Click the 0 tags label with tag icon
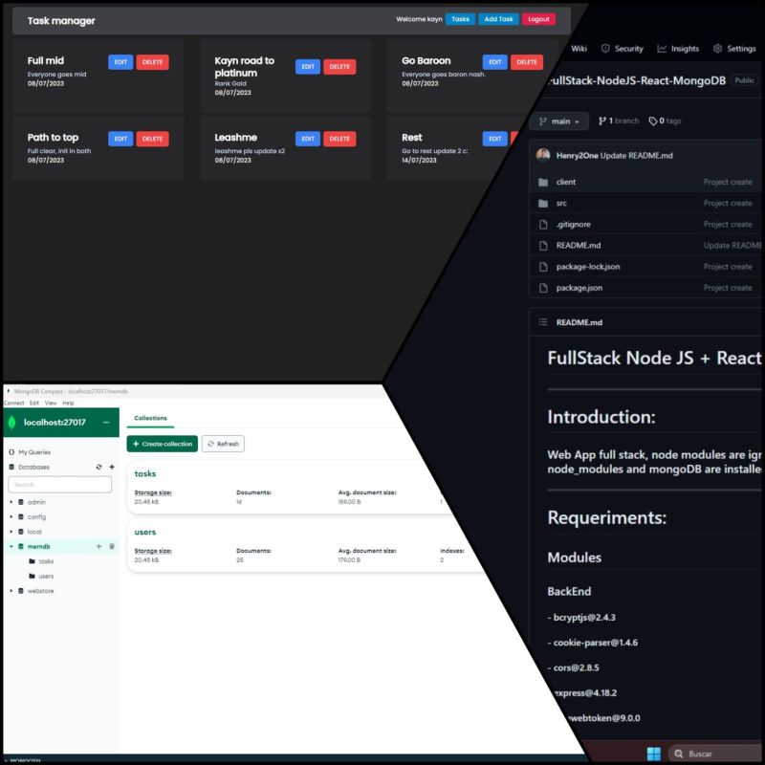765x765 pixels. [x=667, y=121]
